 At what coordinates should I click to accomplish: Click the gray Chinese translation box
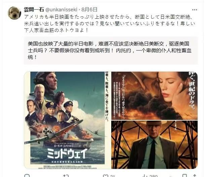click(111, 51)
